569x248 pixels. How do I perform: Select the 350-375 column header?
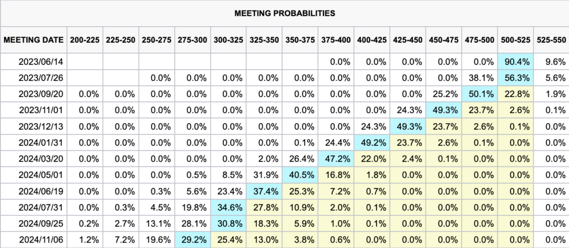click(x=300, y=40)
